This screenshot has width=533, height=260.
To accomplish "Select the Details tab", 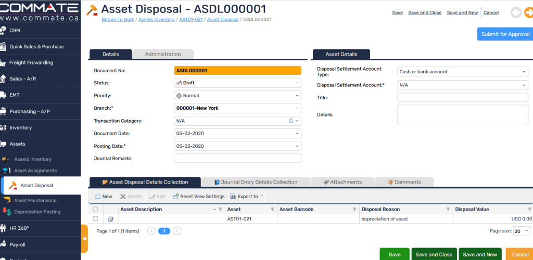I will coord(110,54).
